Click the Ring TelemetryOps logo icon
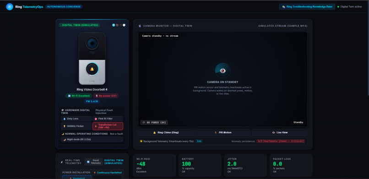 pyautogui.click(x=10, y=6)
